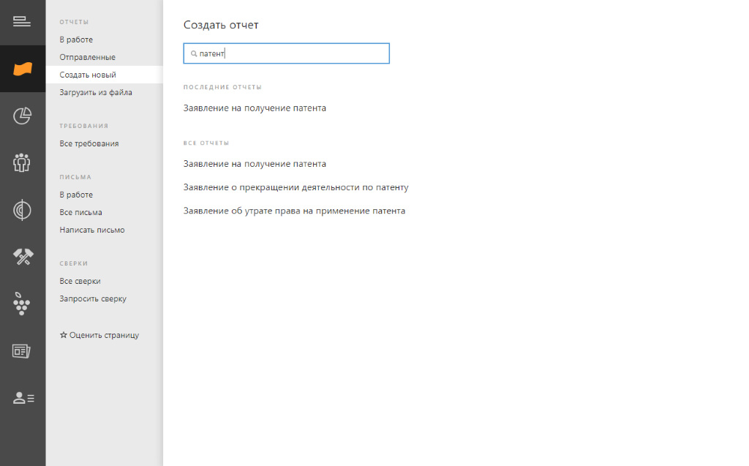
Task: Open В работе under Отчеты
Action: pos(76,40)
